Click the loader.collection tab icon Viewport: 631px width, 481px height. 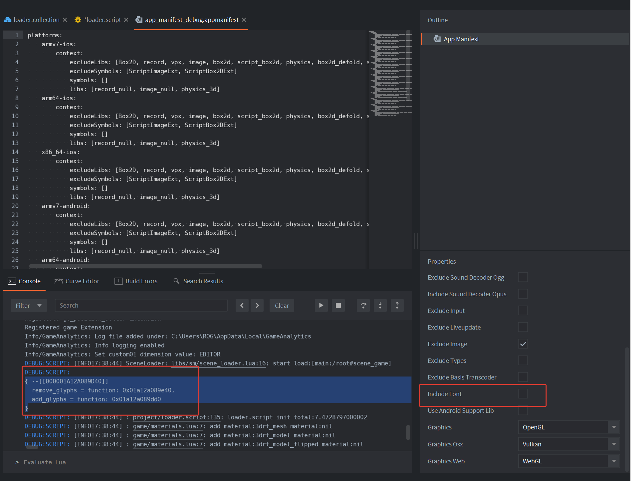click(x=8, y=20)
